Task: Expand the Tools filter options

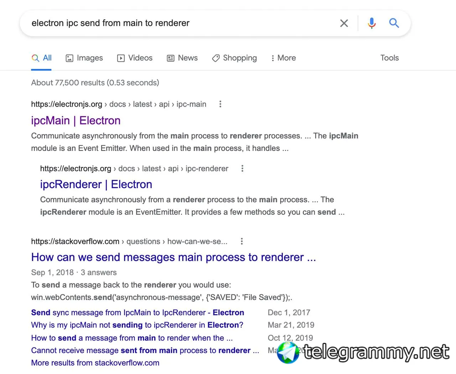Action: (x=389, y=58)
